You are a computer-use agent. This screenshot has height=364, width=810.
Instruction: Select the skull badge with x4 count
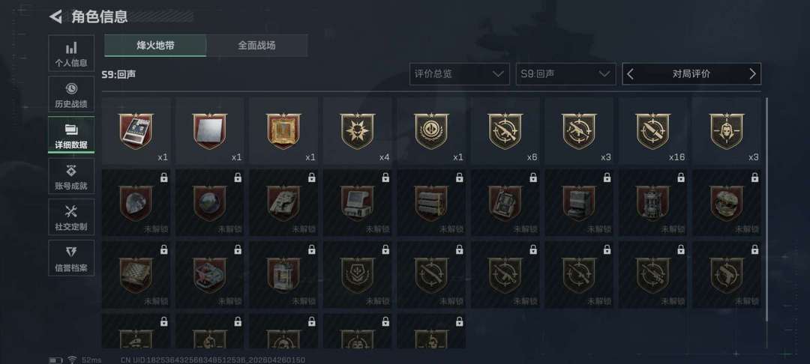point(357,131)
